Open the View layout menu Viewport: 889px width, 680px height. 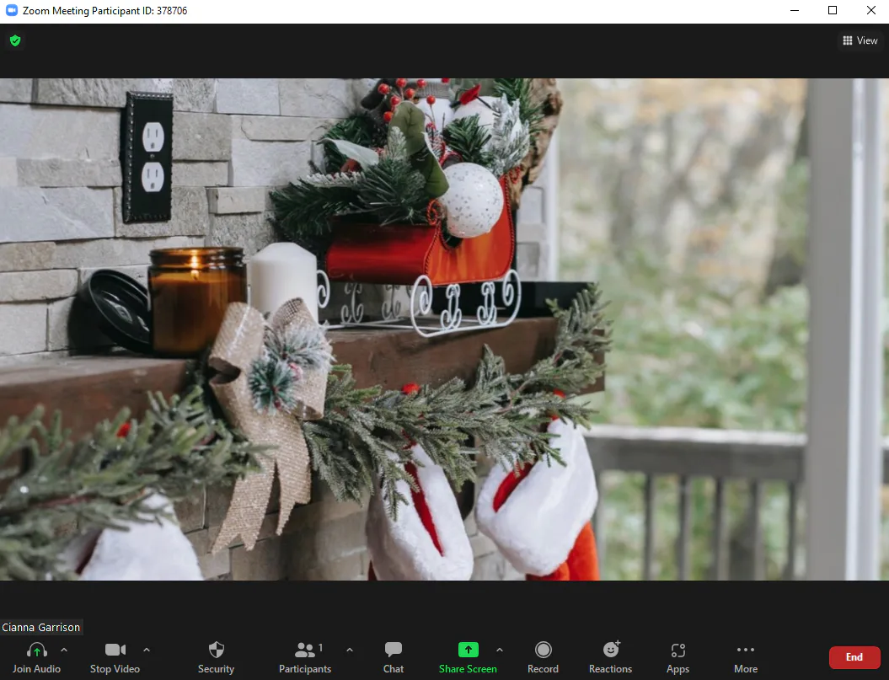click(x=860, y=40)
